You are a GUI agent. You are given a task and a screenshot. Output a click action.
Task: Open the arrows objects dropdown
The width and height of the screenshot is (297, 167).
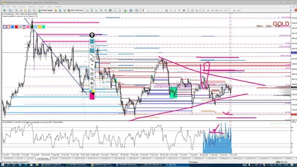[x=197, y=10]
